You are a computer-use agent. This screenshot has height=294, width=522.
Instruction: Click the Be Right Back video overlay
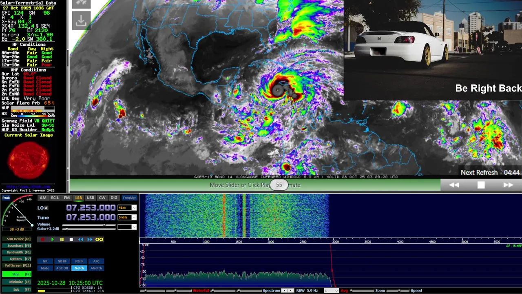tap(433, 50)
